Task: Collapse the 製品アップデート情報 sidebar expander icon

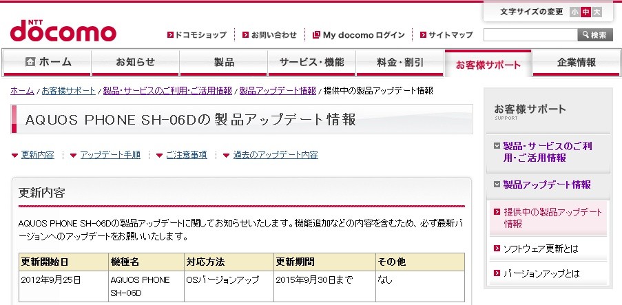Action: [x=497, y=185]
